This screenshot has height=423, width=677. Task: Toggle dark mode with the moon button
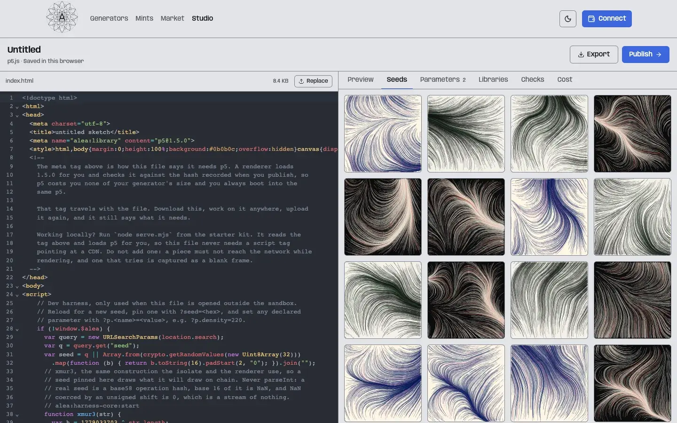[568, 19]
